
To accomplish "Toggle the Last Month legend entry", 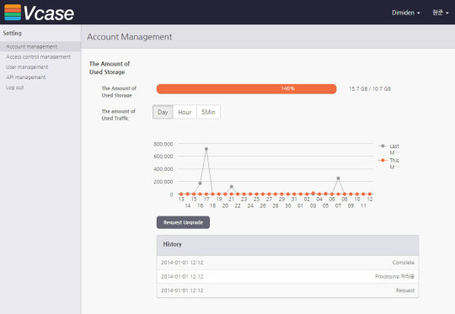I will [389, 149].
